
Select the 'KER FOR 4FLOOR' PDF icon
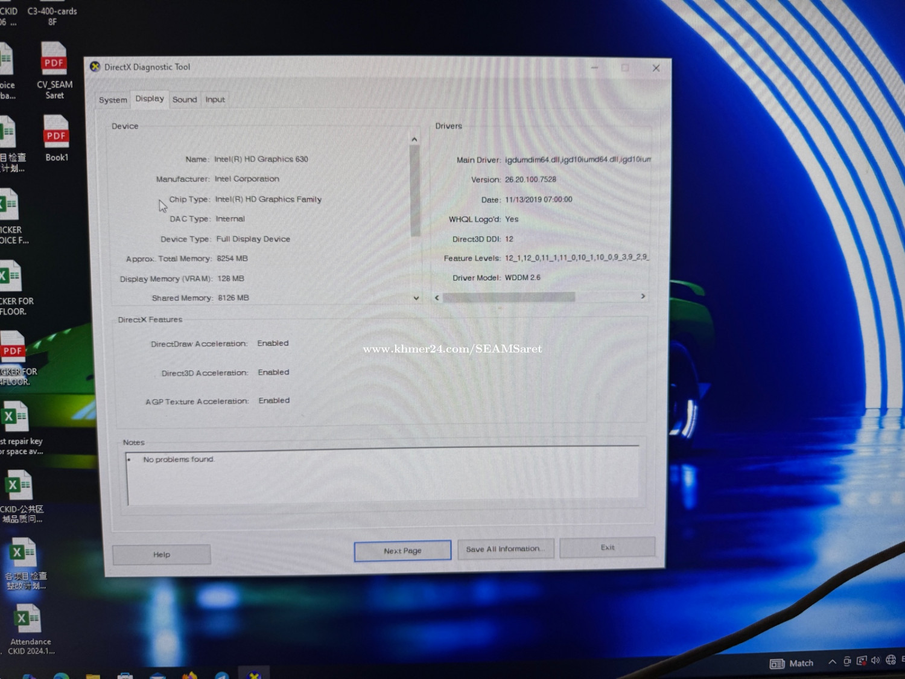tap(16, 359)
